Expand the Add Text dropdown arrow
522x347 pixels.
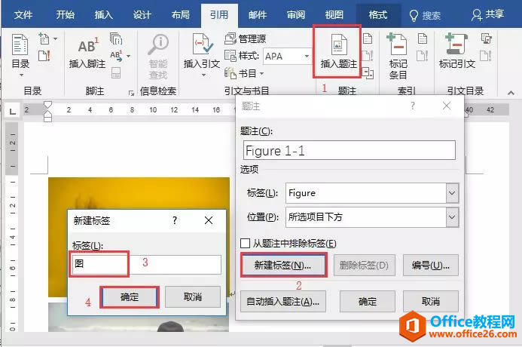tap(56, 38)
